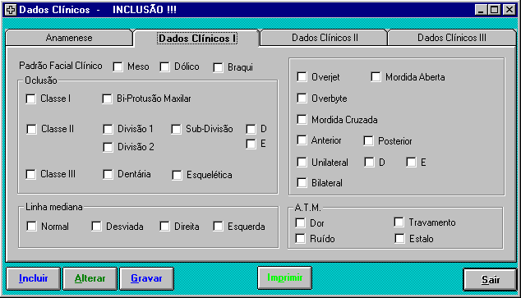The height and width of the screenshot is (298, 521).
Task: Check the Ruído box
Action: pos(301,239)
